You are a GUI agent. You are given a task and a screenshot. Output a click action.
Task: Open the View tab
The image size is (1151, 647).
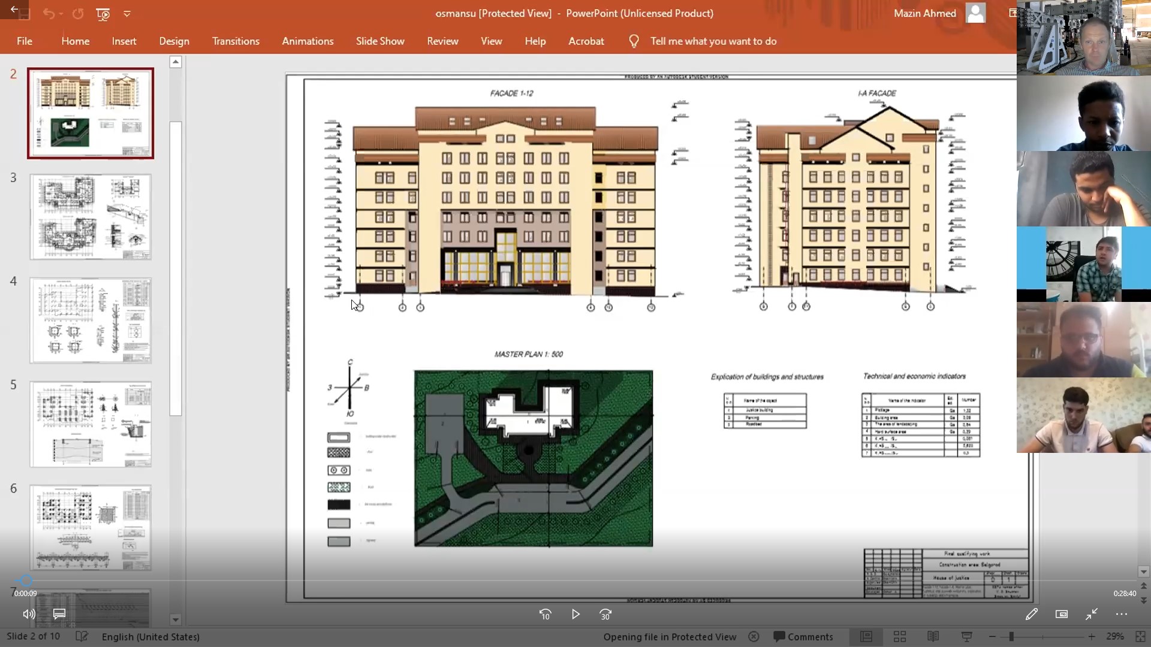click(x=491, y=41)
